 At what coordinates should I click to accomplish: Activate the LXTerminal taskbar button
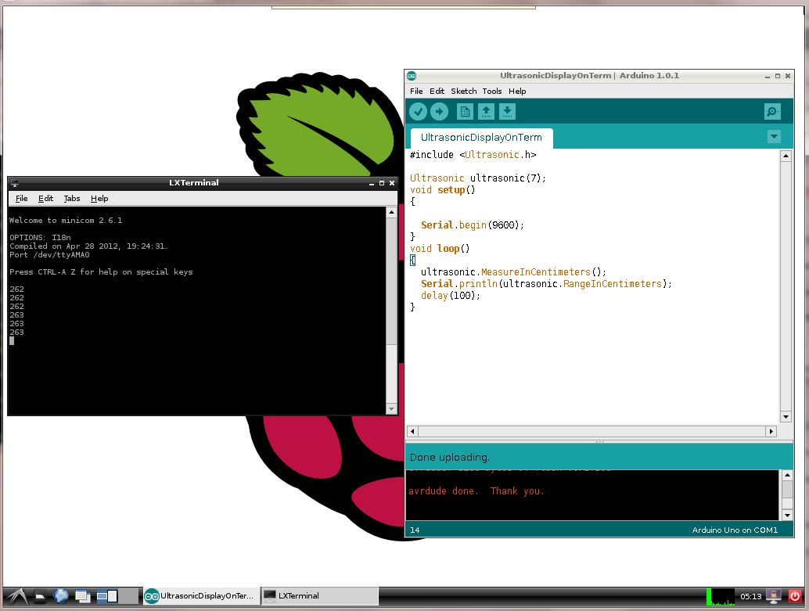[x=319, y=596]
